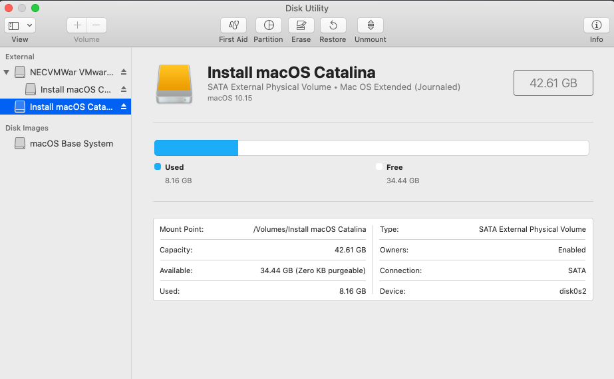Eject the NECVMWar VMware disk
614x379 pixels.
click(123, 72)
